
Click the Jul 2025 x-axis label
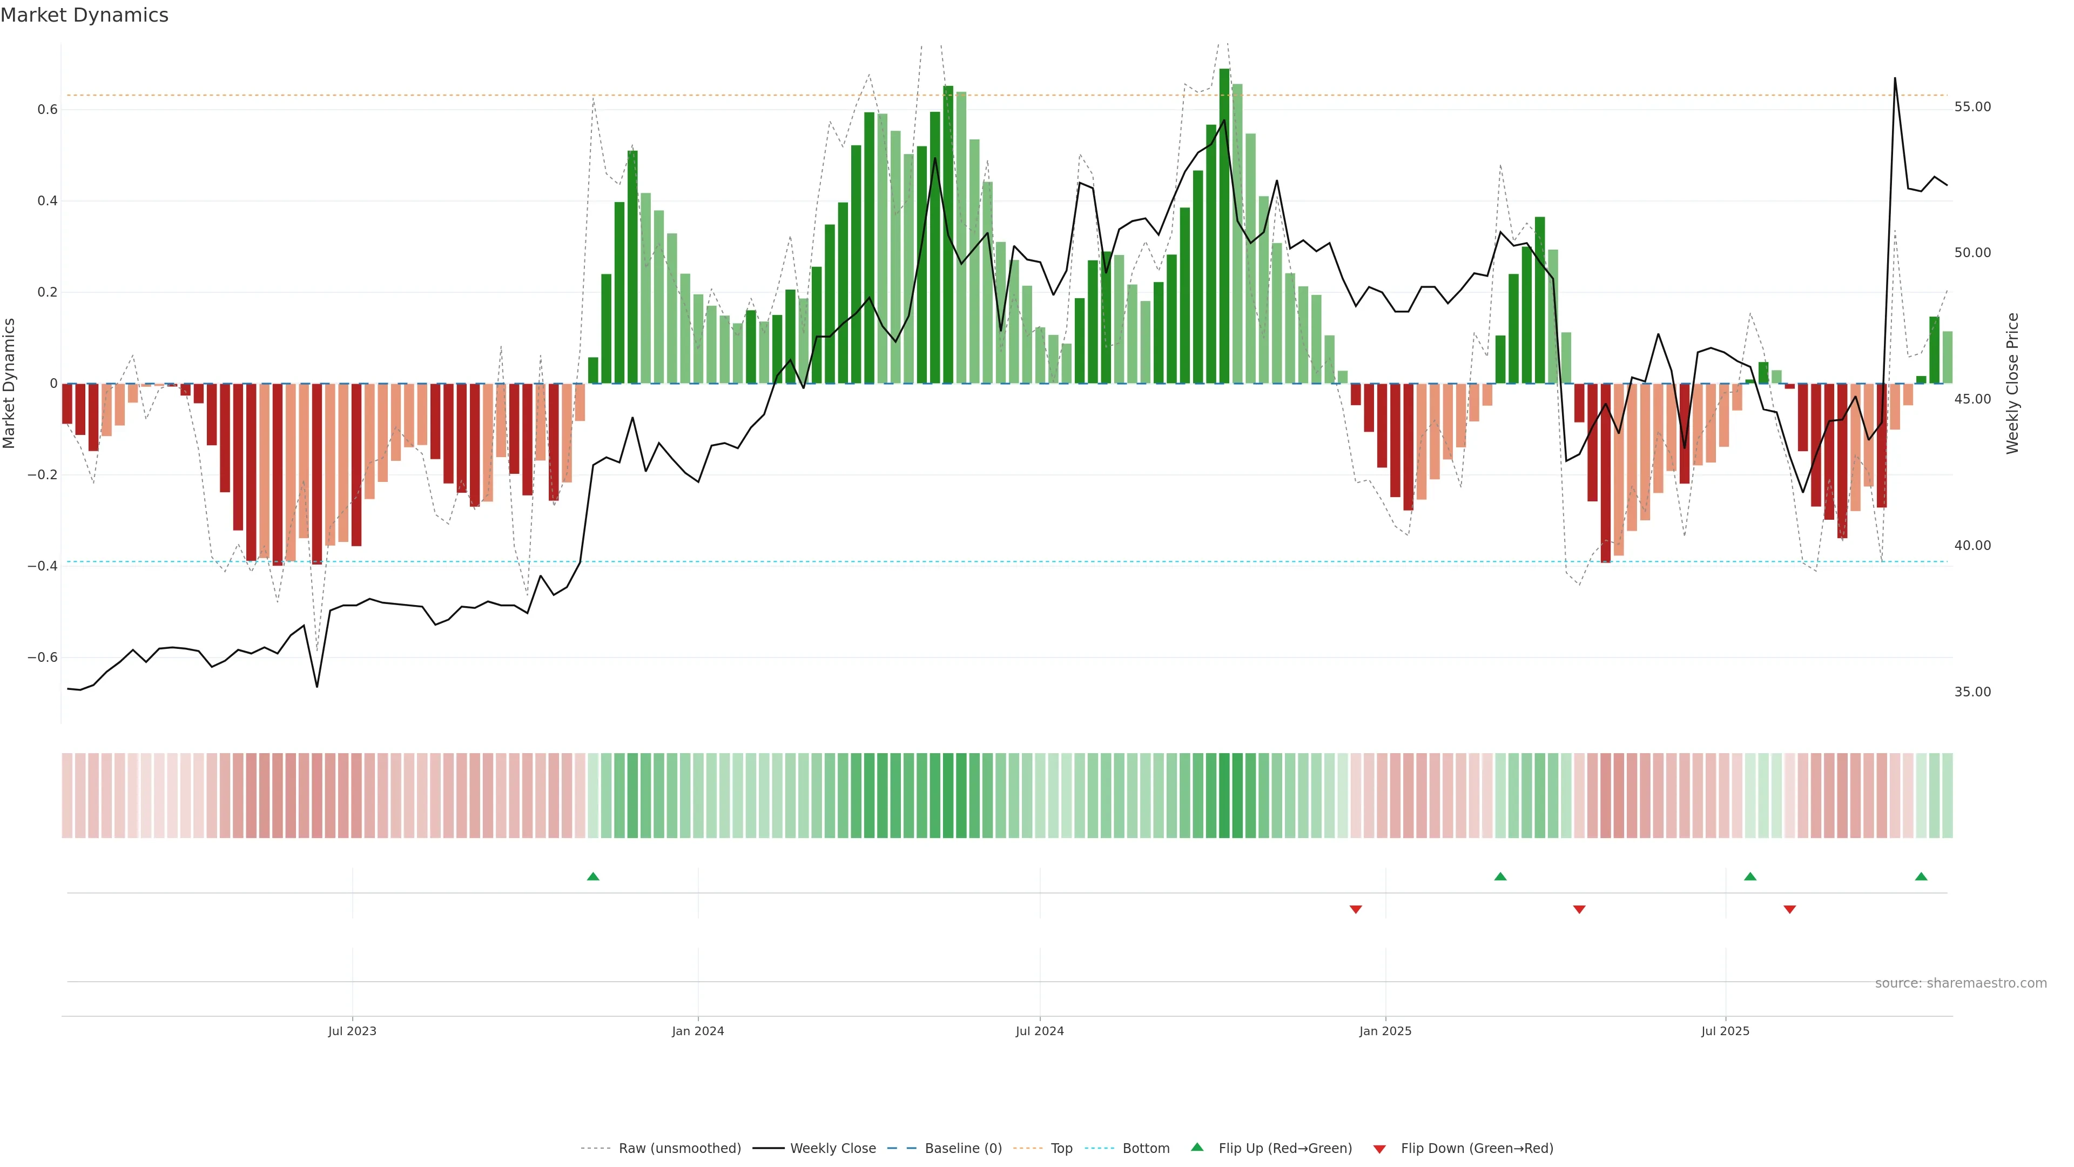pyautogui.click(x=1726, y=1031)
